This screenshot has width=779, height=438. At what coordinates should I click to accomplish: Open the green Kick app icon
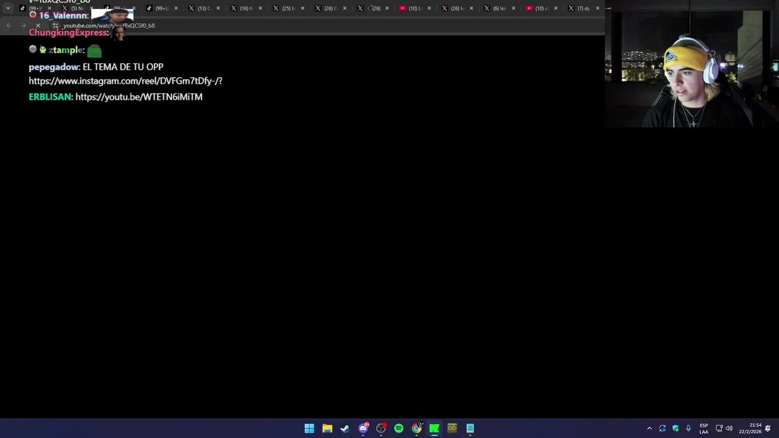[x=435, y=428]
